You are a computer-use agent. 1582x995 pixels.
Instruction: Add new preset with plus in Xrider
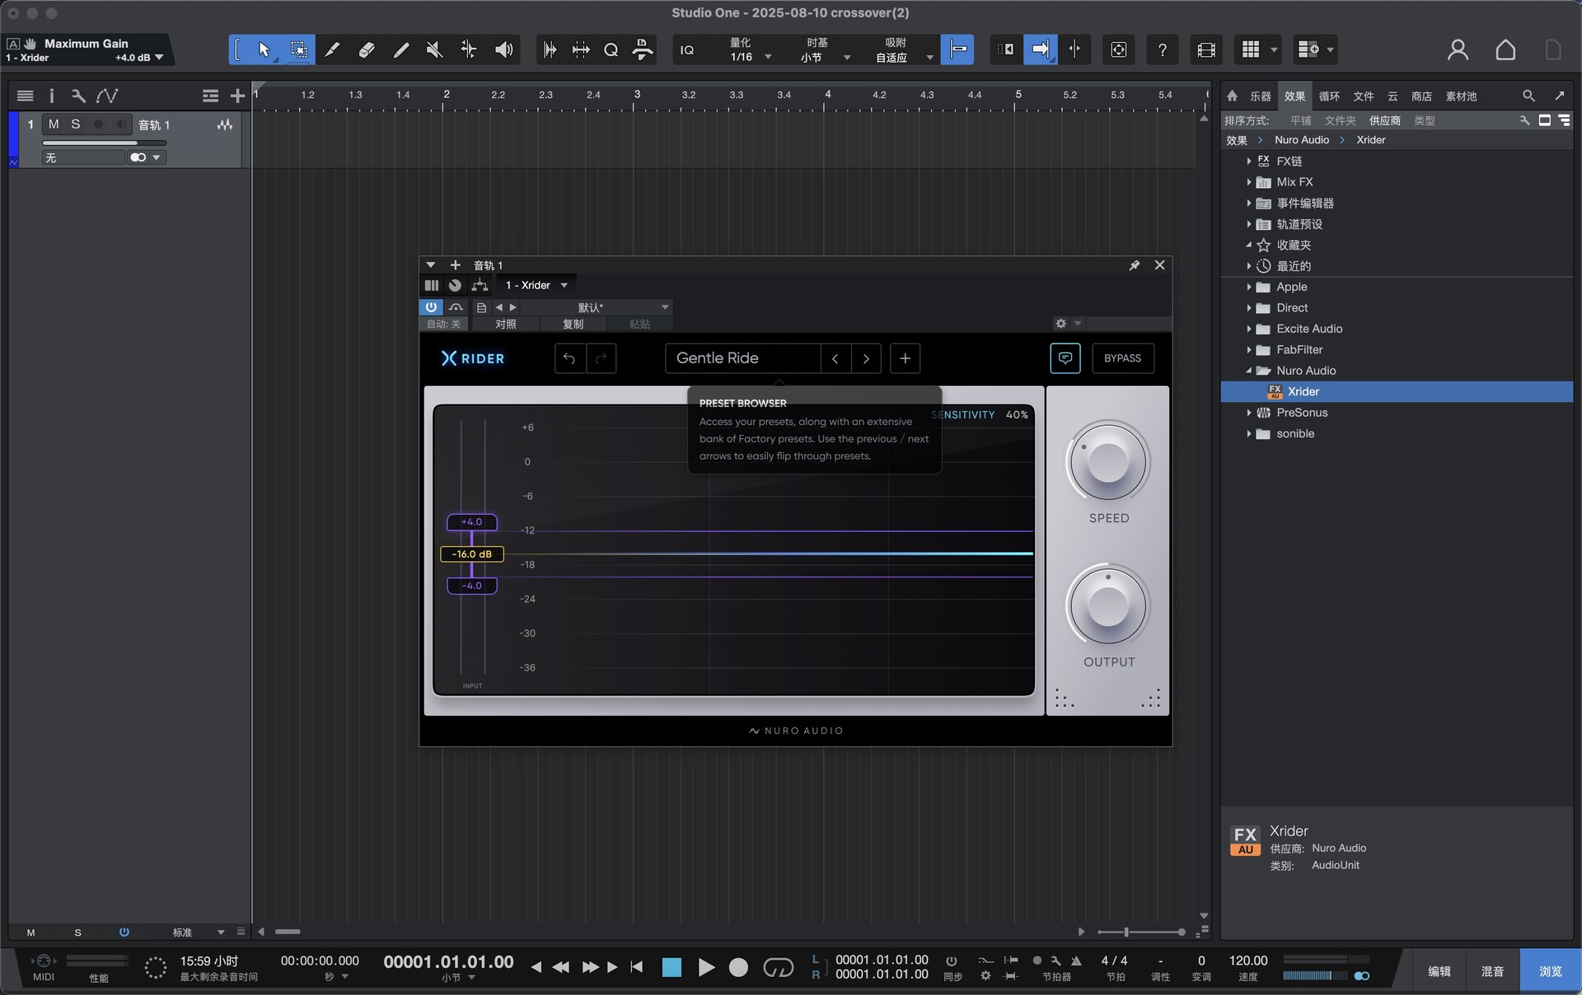905,358
